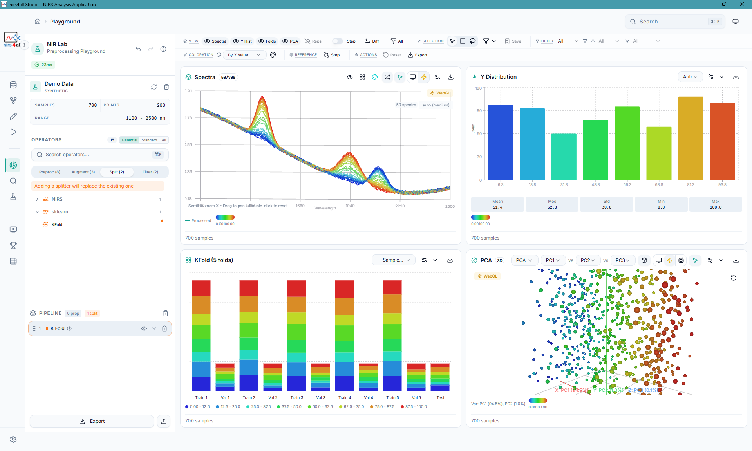Click the Reset actions button
Screen dimensions: 752x451
[x=392, y=55]
